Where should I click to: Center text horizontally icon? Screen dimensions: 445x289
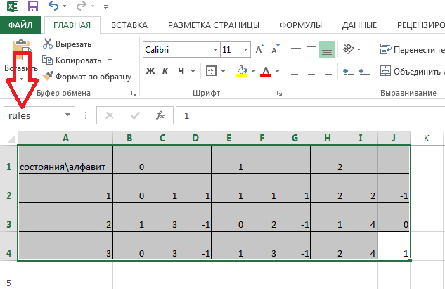pos(311,71)
